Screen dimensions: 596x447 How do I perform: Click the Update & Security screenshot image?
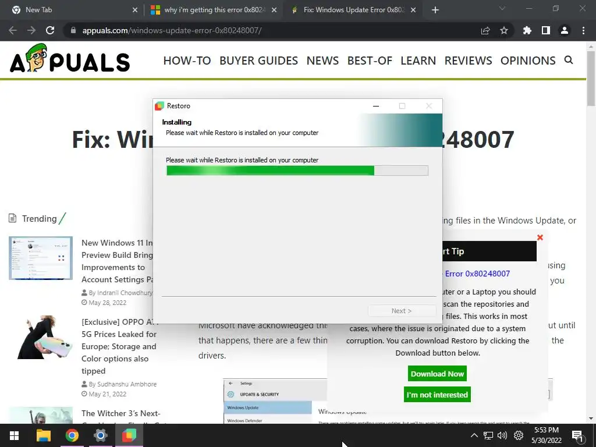coord(275,401)
